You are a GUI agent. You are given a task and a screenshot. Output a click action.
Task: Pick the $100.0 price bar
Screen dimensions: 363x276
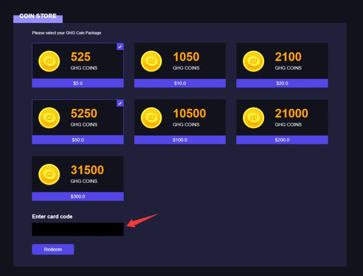tap(180, 140)
